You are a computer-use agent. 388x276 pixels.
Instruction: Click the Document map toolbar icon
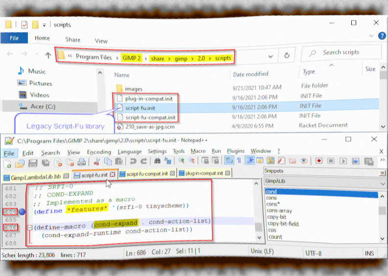271,161
